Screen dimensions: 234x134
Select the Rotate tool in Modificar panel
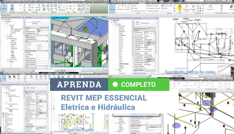52,9
